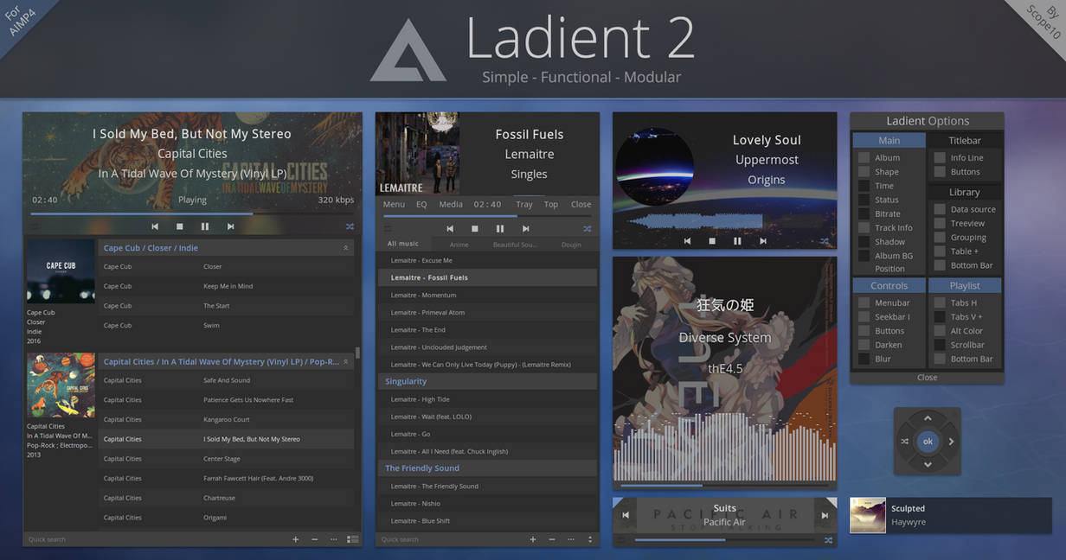Next track in the Fossil Fuels player

click(x=525, y=229)
